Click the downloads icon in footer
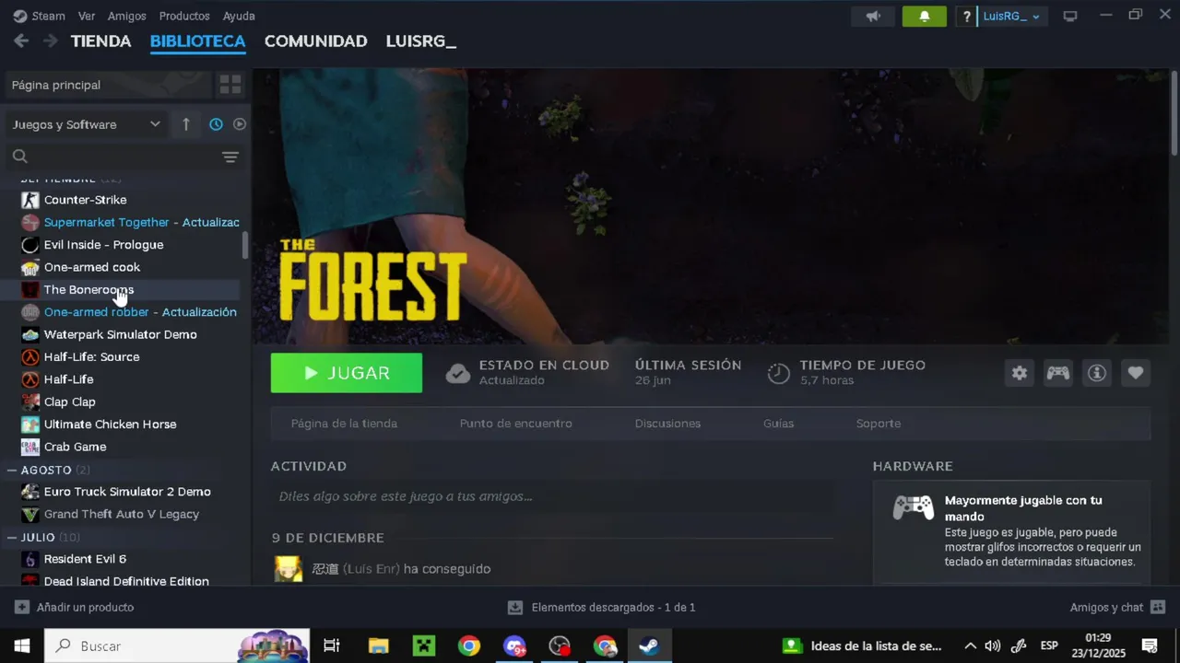 (x=515, y=608)
